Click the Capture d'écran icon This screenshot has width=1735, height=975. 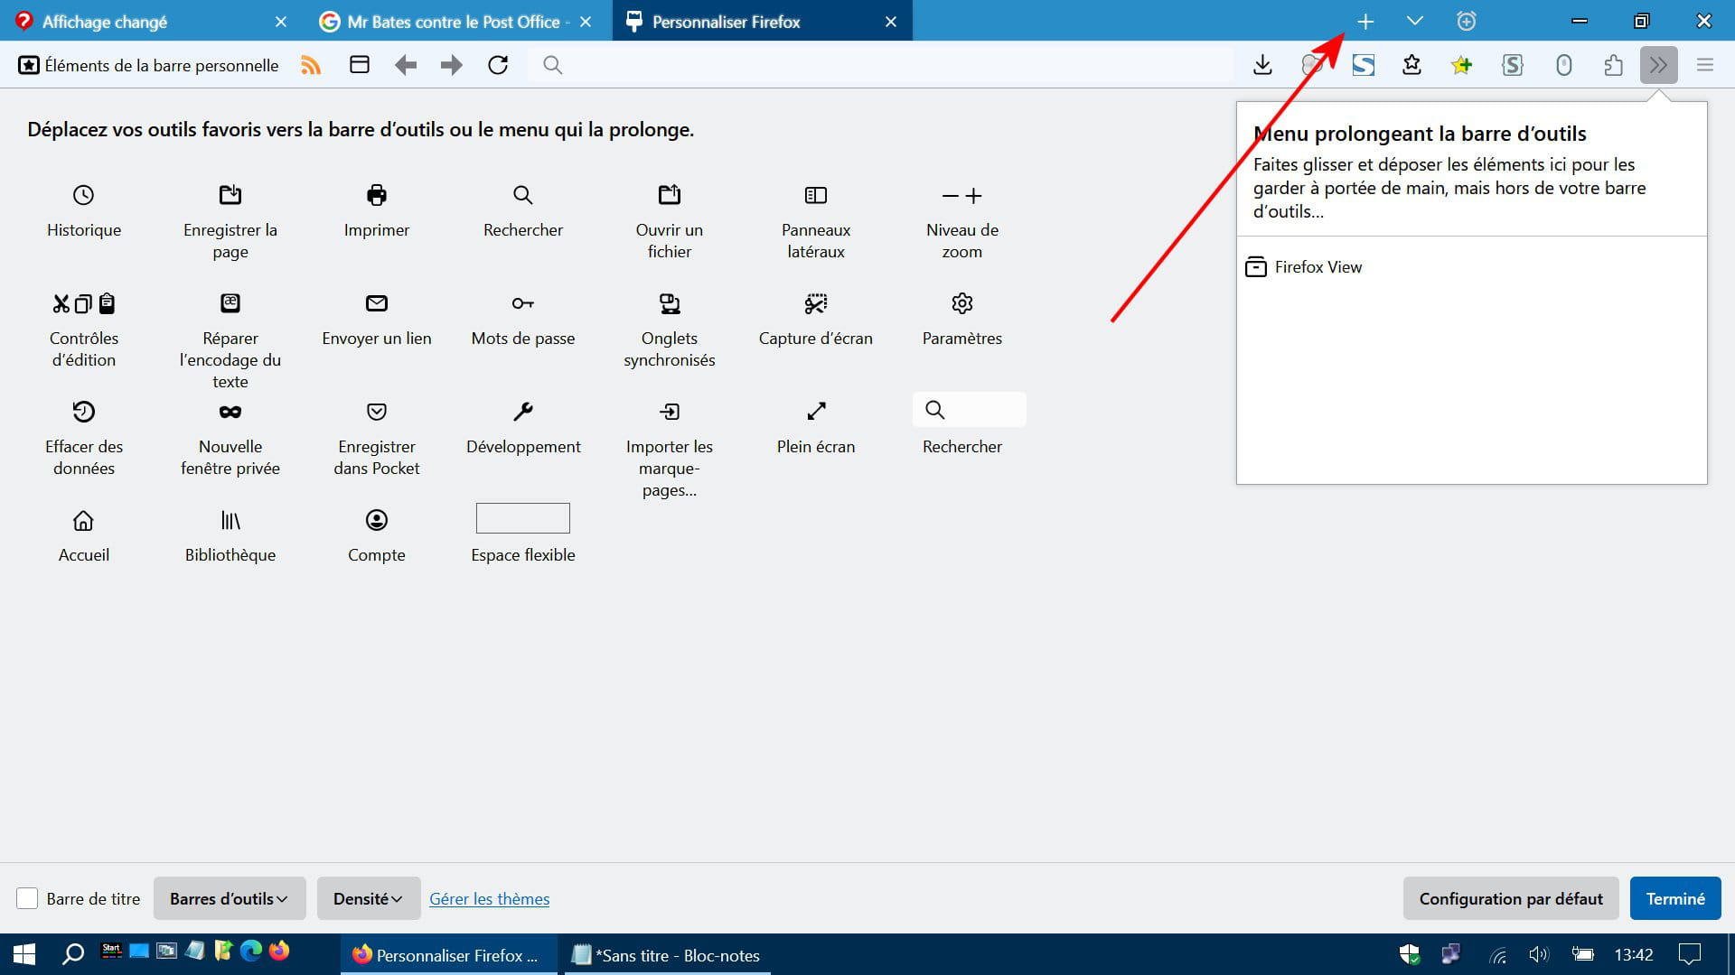pos(816,303)
